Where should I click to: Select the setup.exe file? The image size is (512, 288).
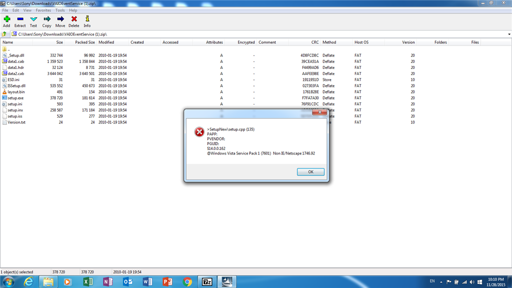click(x=15, y=98)
